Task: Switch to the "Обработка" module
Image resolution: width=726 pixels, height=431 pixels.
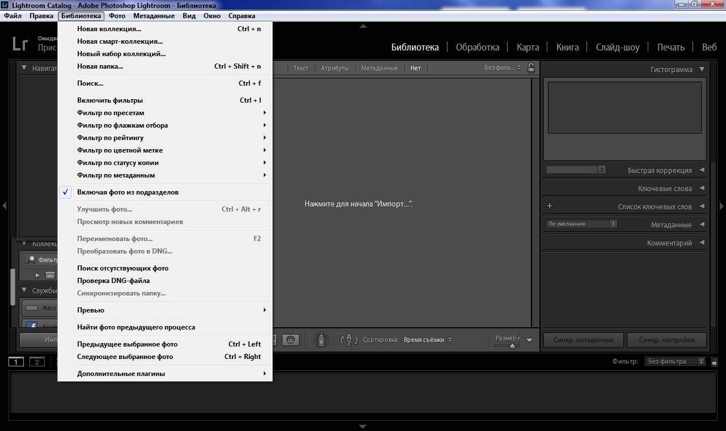Action: (x=478, y=47)
